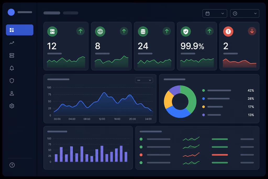Screen dimensions: 268x179
Task: Click the yellow segment of the donut chart
Action: 168,100
